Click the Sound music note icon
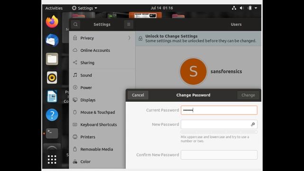The image size is (304, 171). click(75, 75)
